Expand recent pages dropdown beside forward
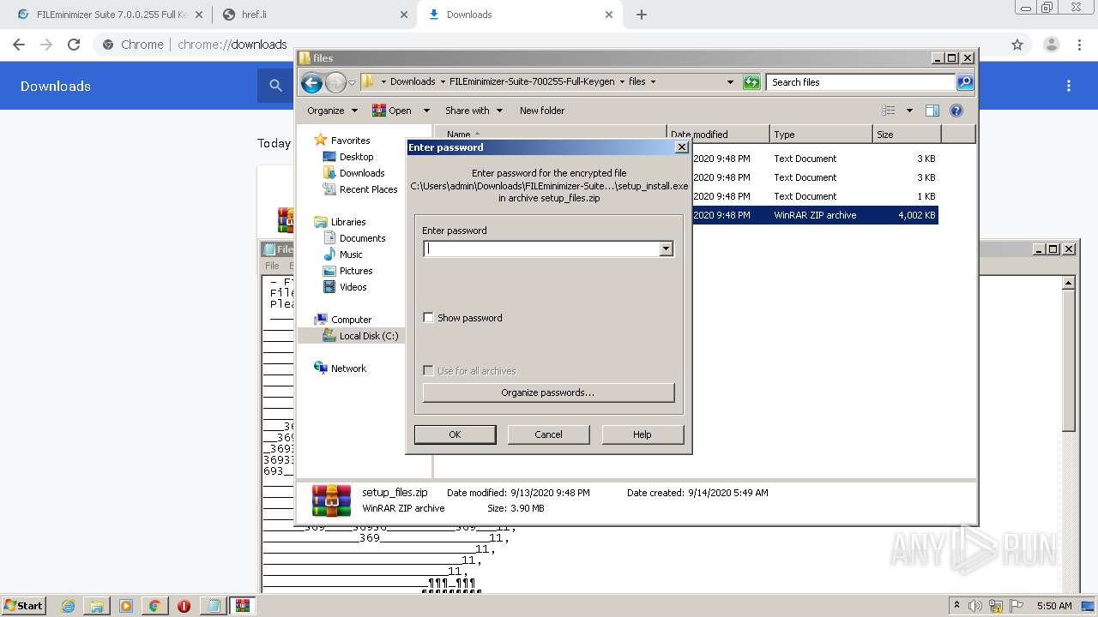1098x617 pixels. coord(352,82)
